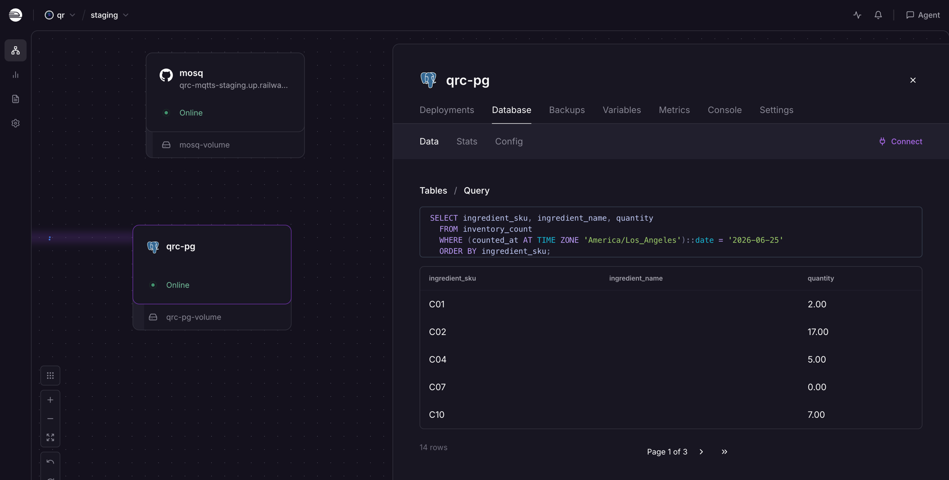Select the Data sub-tab
Image resolution: width=949 pixels, height=480 pixels.
(x=429, y=141)
